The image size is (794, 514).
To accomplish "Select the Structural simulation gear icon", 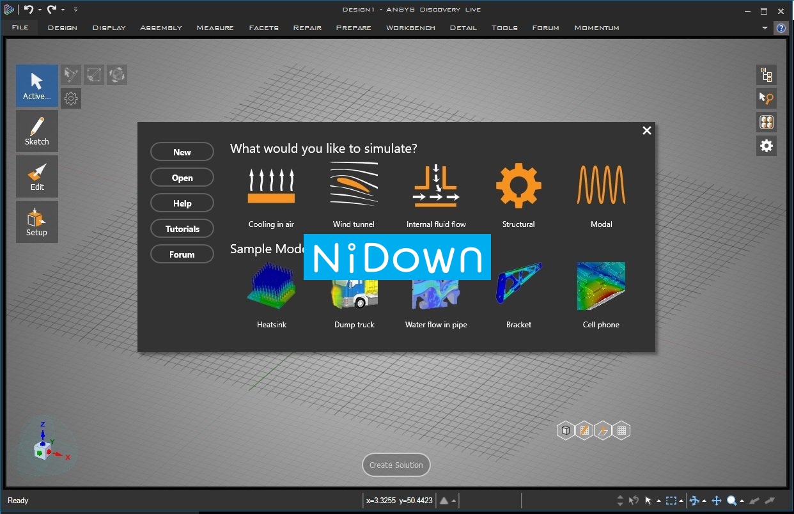I will click(518, 185).
